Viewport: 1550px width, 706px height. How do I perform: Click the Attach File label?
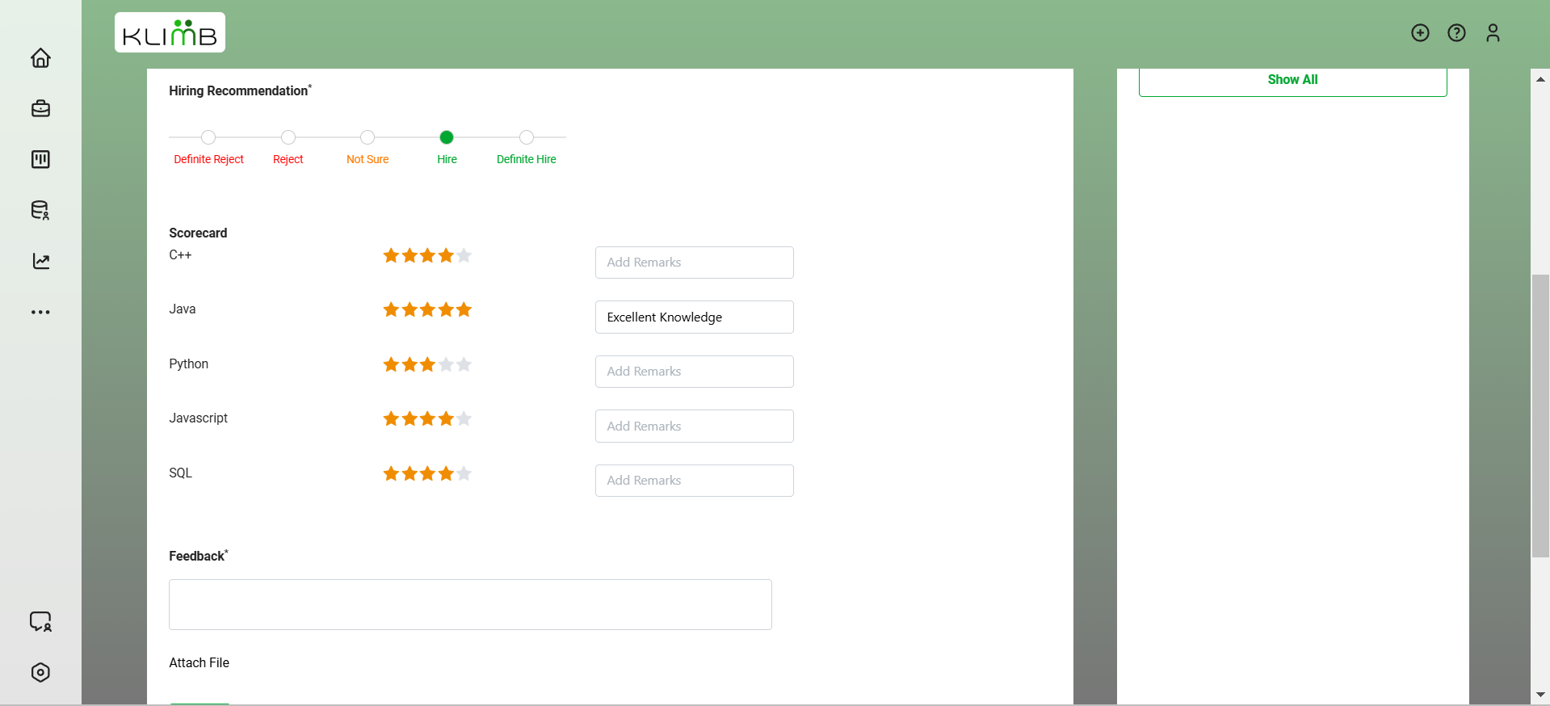pos(199,662)
